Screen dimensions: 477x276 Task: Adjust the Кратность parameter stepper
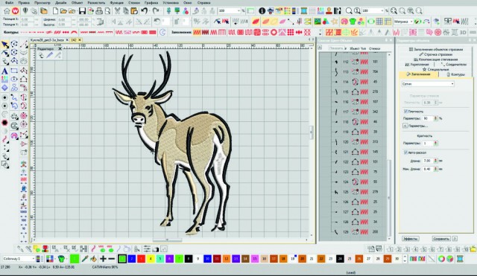(x=435, y=143)
